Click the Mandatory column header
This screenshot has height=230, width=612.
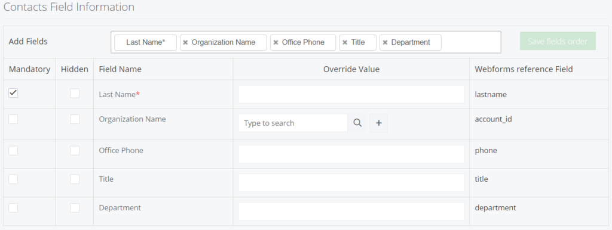point(29,69)
